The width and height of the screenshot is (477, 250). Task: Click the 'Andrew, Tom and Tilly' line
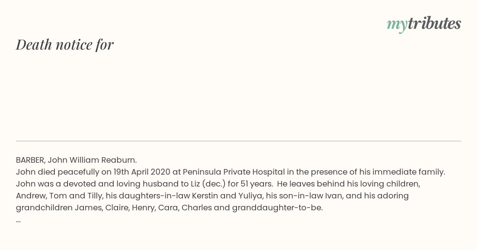click(213, 196)
